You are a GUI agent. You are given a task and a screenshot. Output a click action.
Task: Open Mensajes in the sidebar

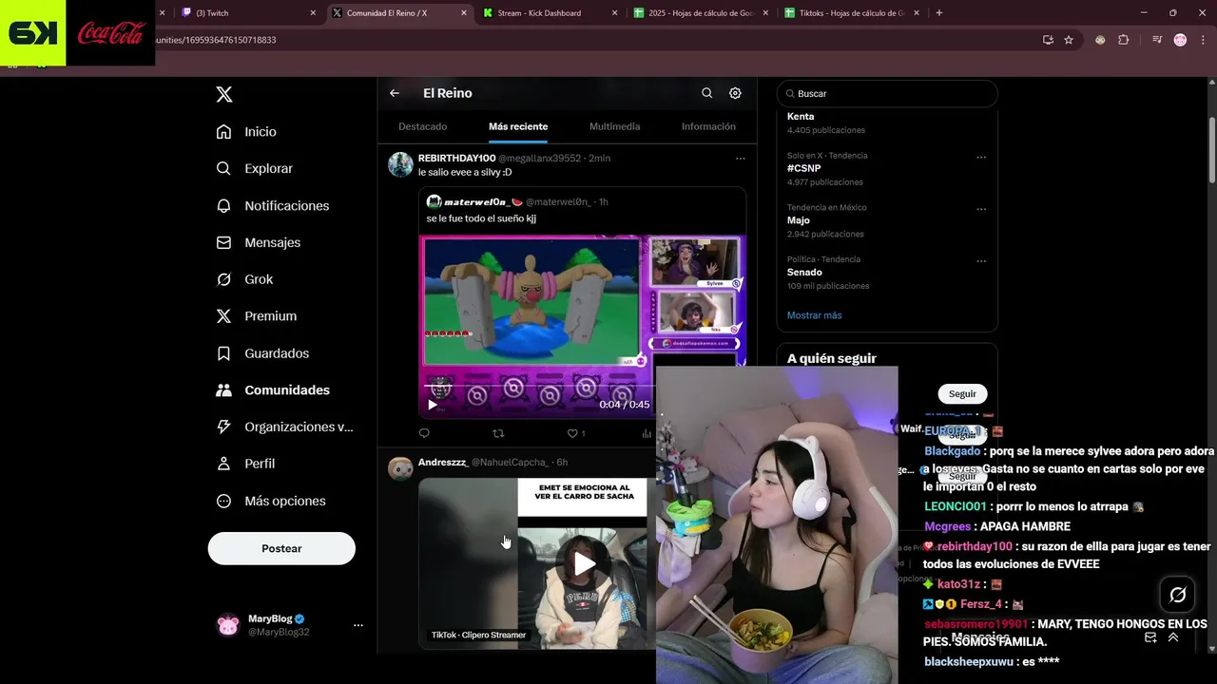[x=259, y=242]
